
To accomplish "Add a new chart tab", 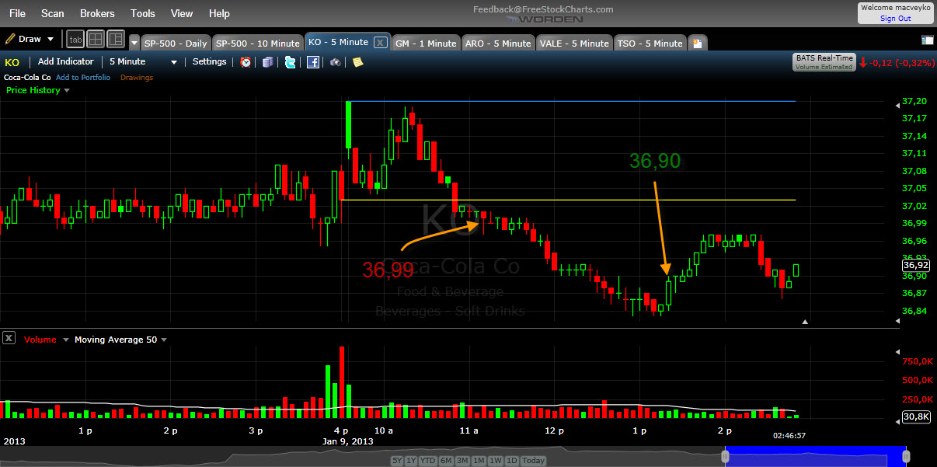I will coord(697,44).
